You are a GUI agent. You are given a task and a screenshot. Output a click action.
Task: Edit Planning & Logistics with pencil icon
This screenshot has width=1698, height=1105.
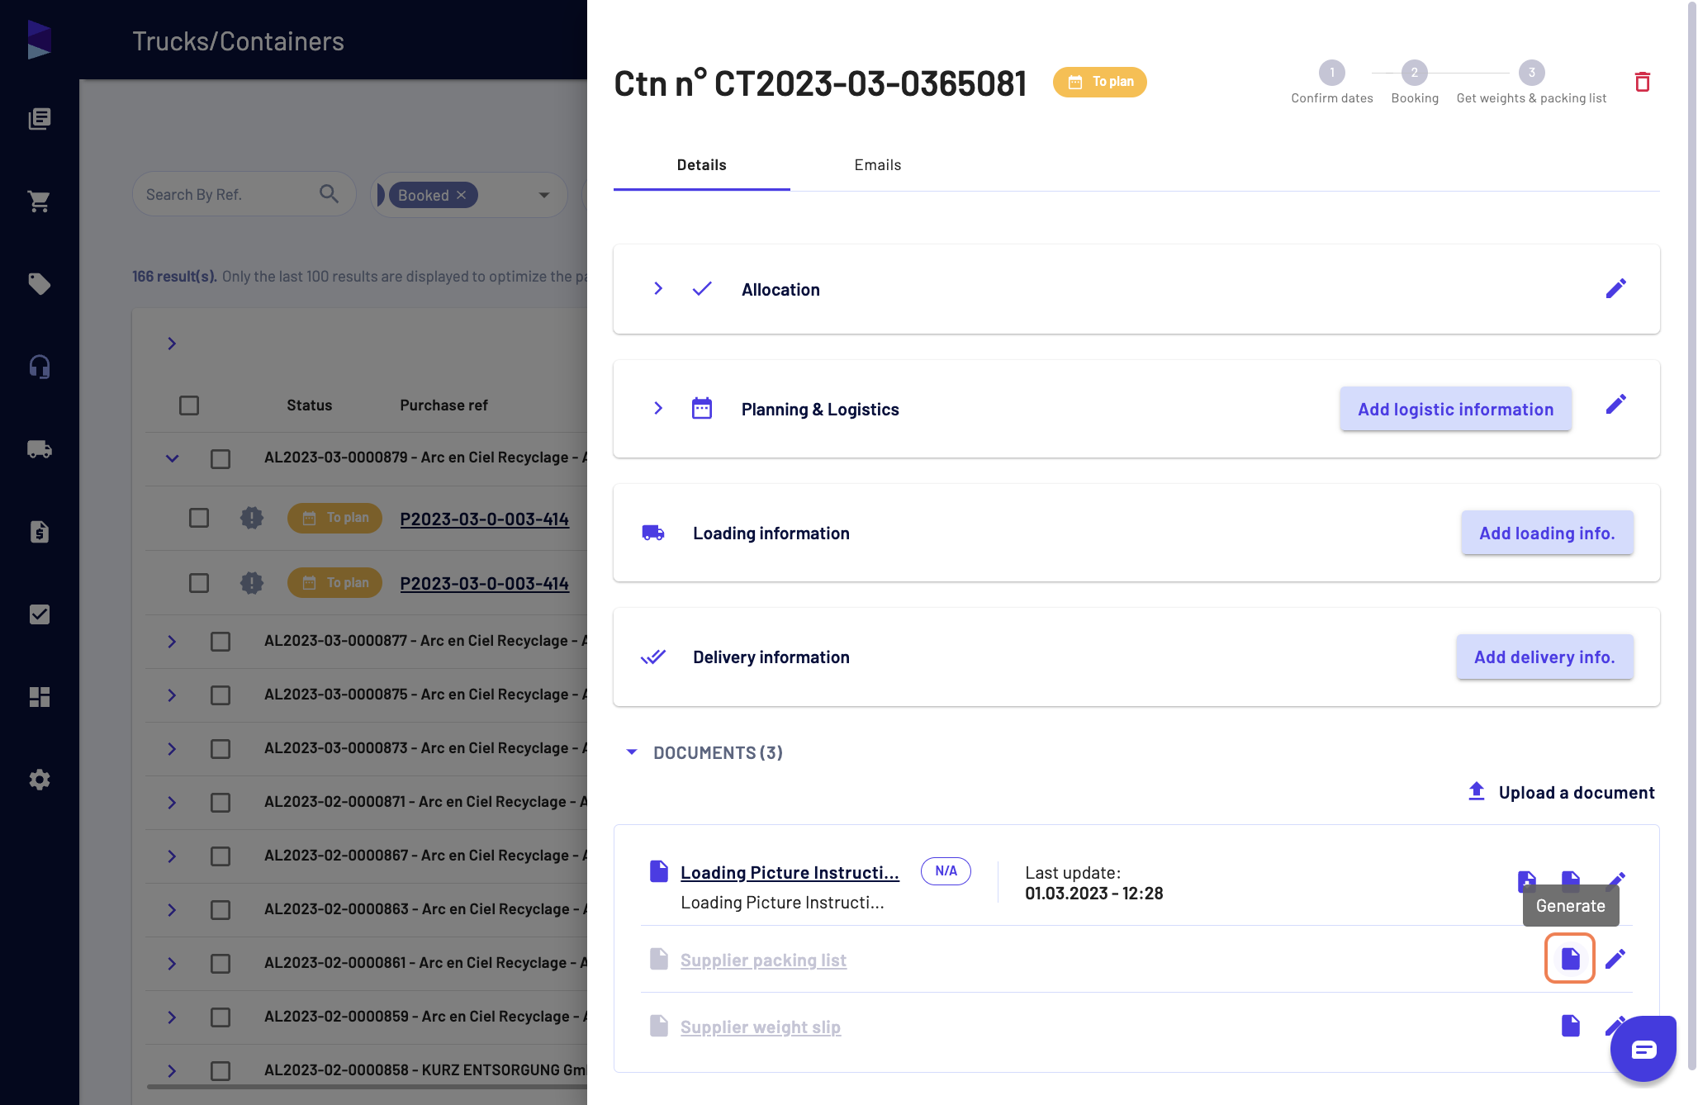pyautogui.click(x=1616, y=404)
